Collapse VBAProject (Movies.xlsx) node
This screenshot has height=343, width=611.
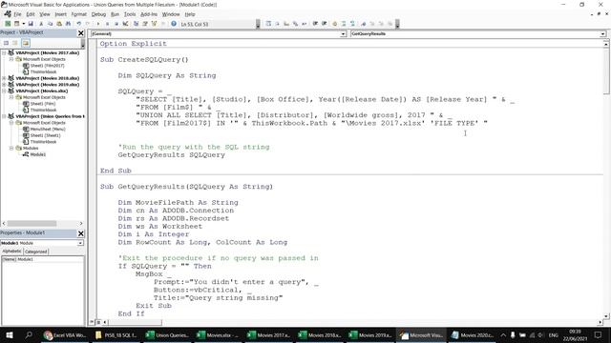[x=4, y=91]
